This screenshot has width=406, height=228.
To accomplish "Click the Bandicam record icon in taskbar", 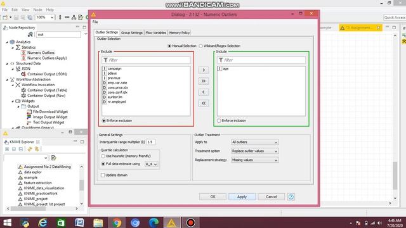I will tap(190, 222).
